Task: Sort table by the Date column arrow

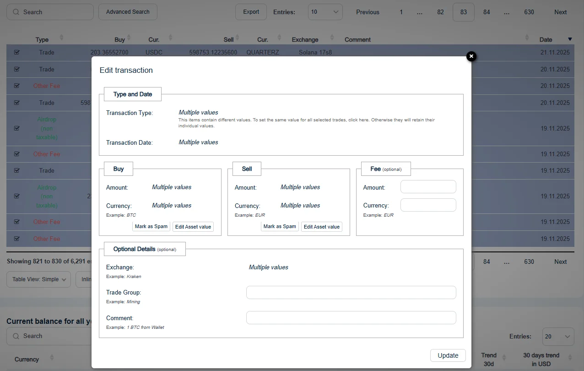Action: [x=570, y=39]
